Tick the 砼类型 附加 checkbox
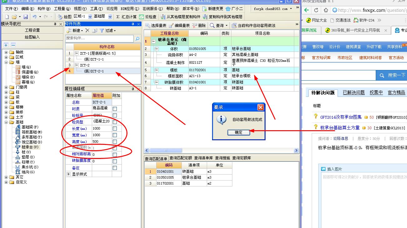This screenshot has height=228, width=407. click(x=115, y=122)
